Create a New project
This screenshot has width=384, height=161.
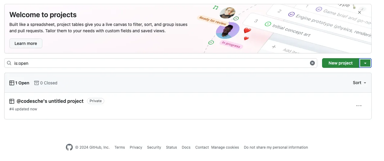340,63
